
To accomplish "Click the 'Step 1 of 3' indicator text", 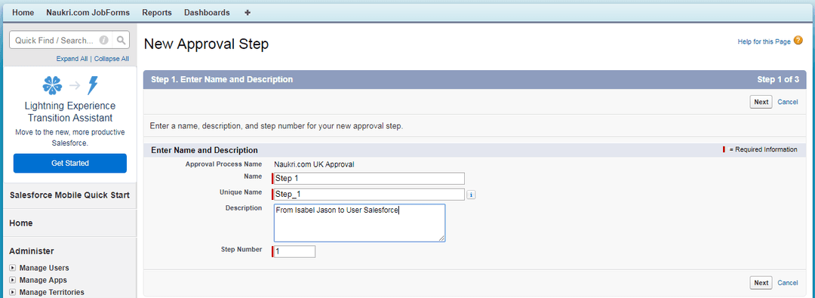I will pos(778,79).
